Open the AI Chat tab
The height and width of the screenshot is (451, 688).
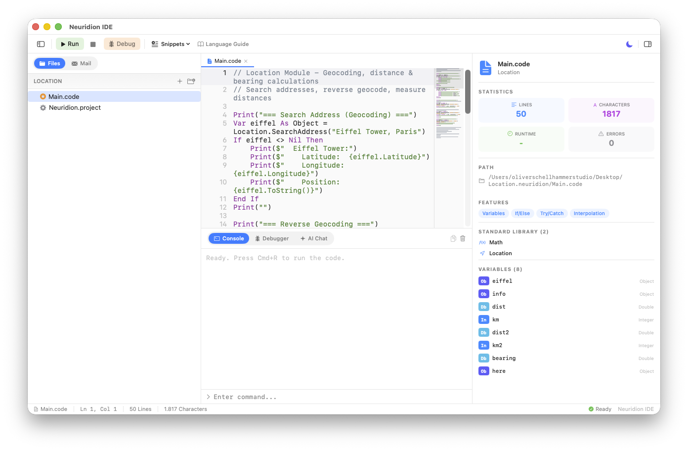point(314,238)
